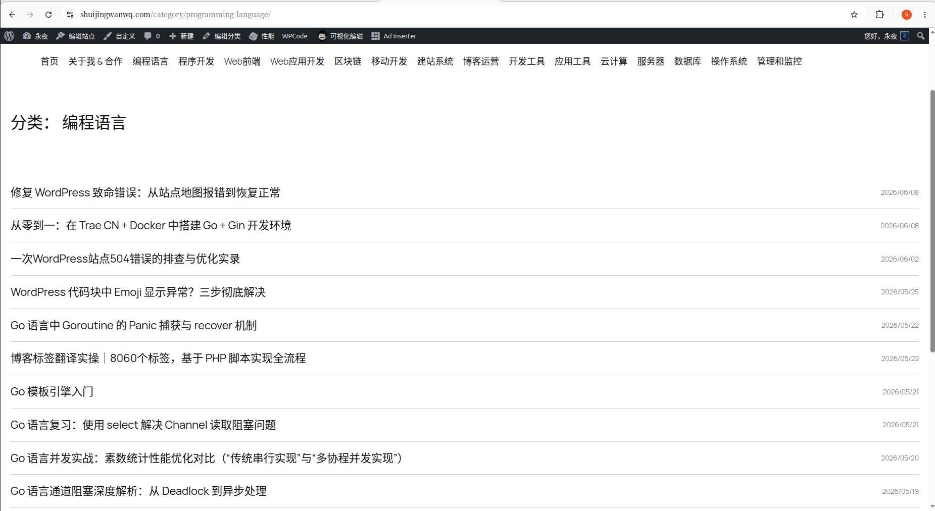Open the 区块链 category
Image resolution: width=935 pixels, height=511 pixels.
coord(348,61)
